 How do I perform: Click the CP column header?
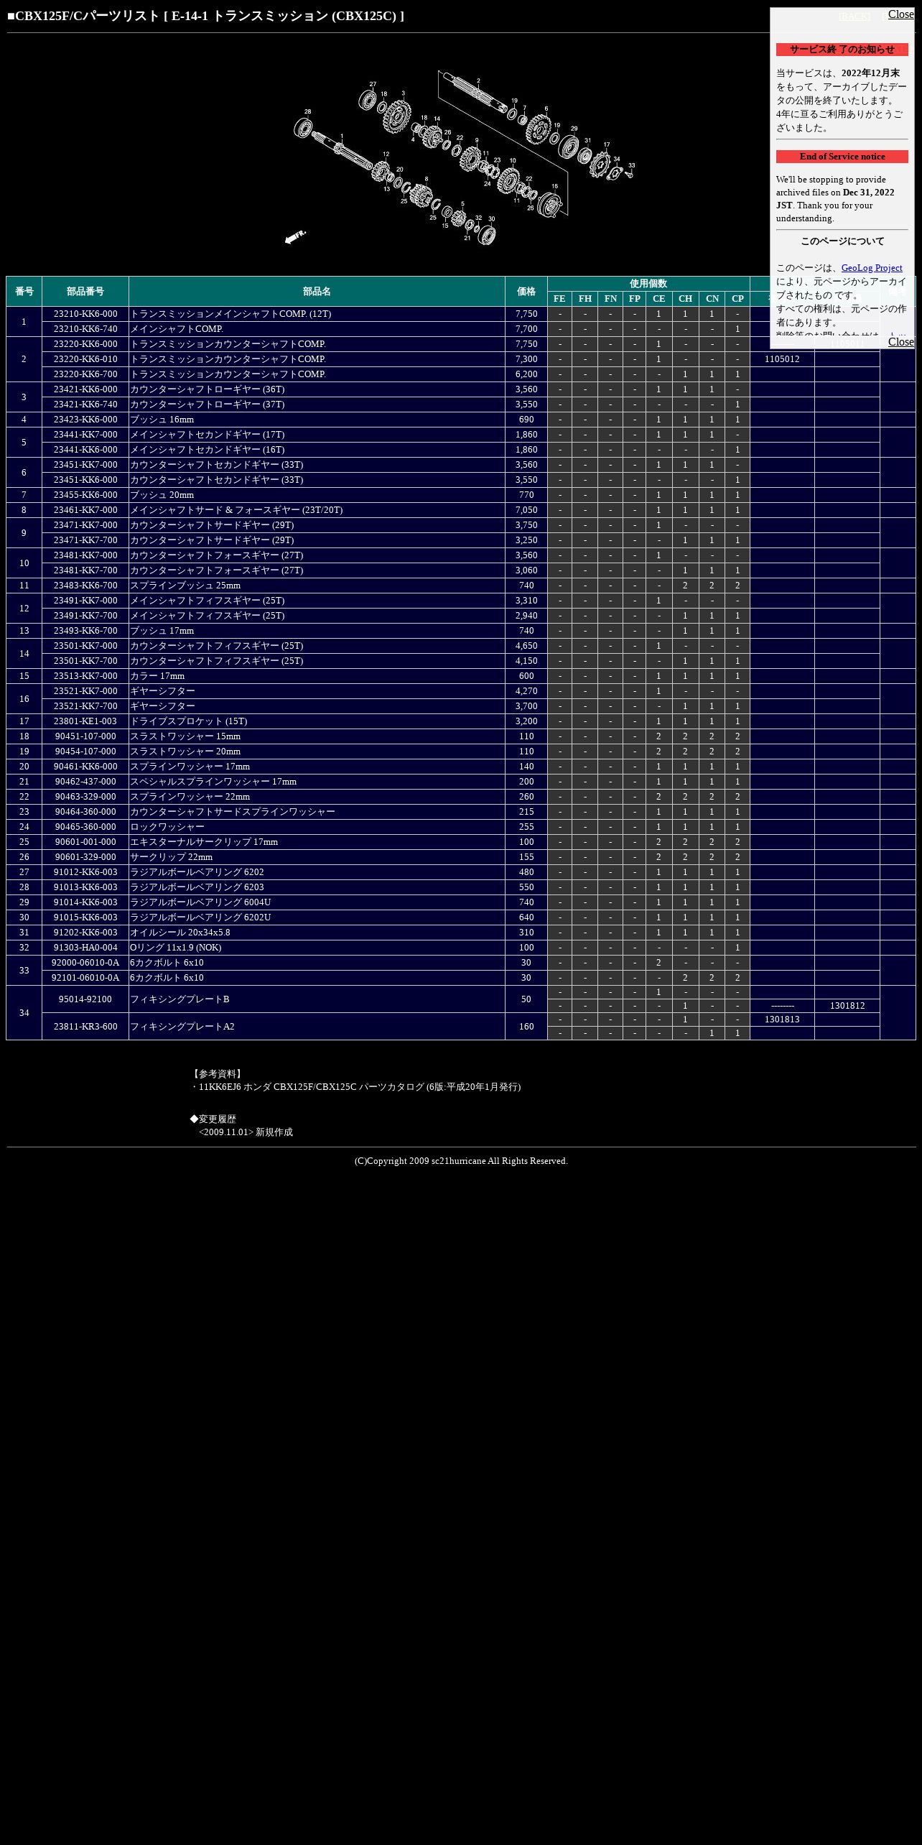point(737,299)
